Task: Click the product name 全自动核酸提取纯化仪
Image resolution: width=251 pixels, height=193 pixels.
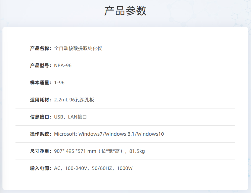Action: click(x=78, y=48)
